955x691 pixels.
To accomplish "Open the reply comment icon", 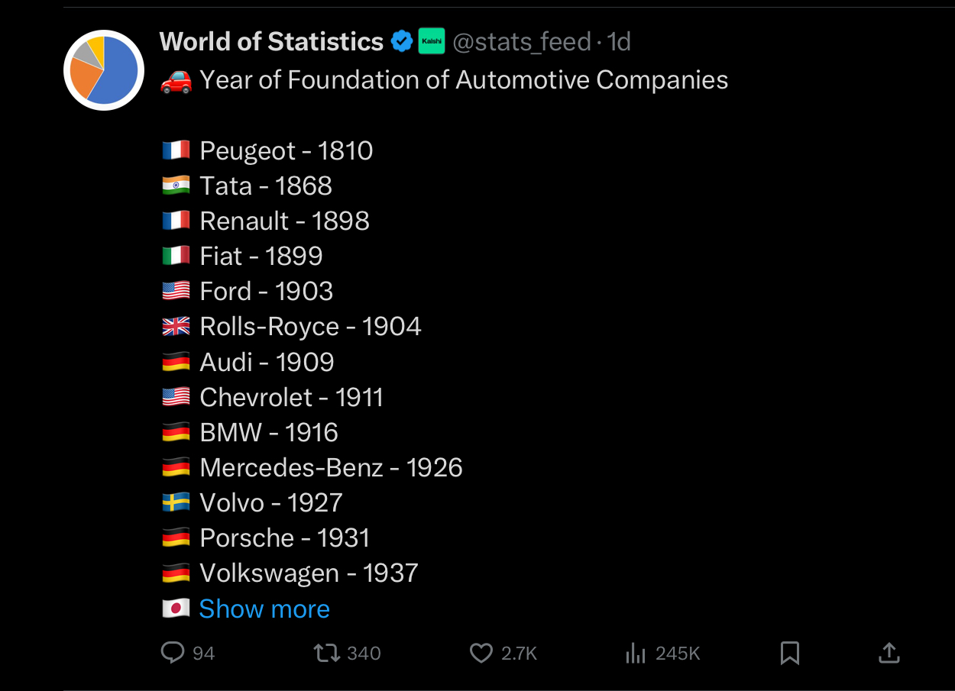I will tap(173, 653).
